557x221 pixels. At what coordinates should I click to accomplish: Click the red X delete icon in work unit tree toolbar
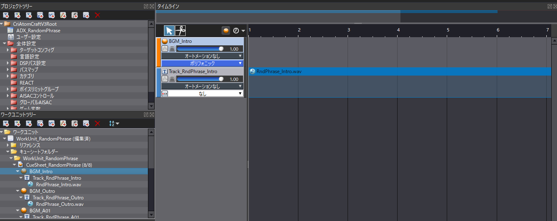coord(98,123)
